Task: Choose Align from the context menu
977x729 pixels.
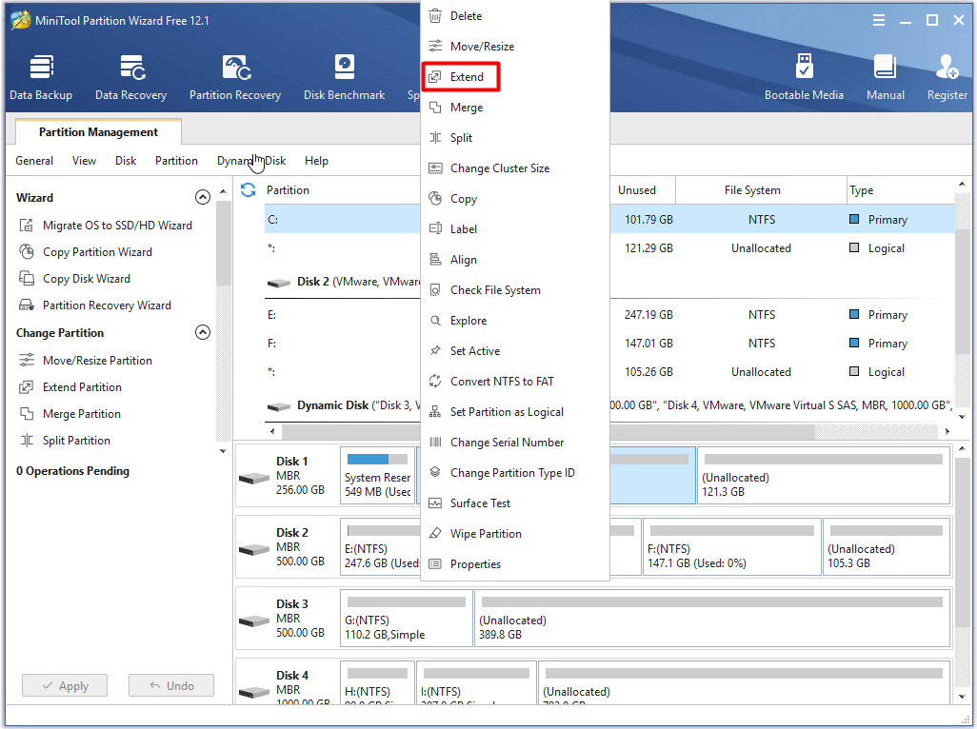Action: click(514, 260)
